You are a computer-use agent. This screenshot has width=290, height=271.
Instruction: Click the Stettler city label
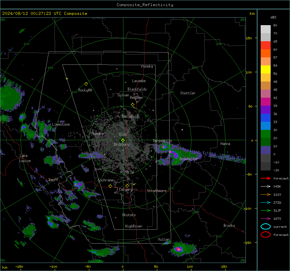[x=188, y=93]
